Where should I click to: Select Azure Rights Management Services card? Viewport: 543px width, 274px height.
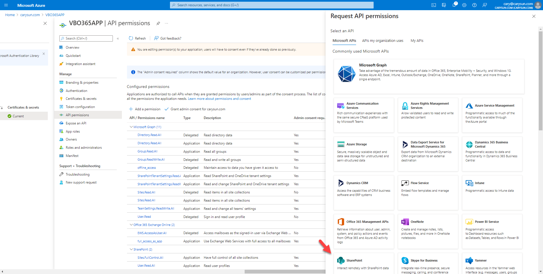(428, 115)
